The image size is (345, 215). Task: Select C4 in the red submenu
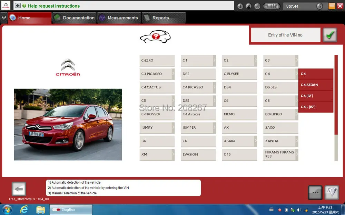pyautogui.click(x=316, y=74)
